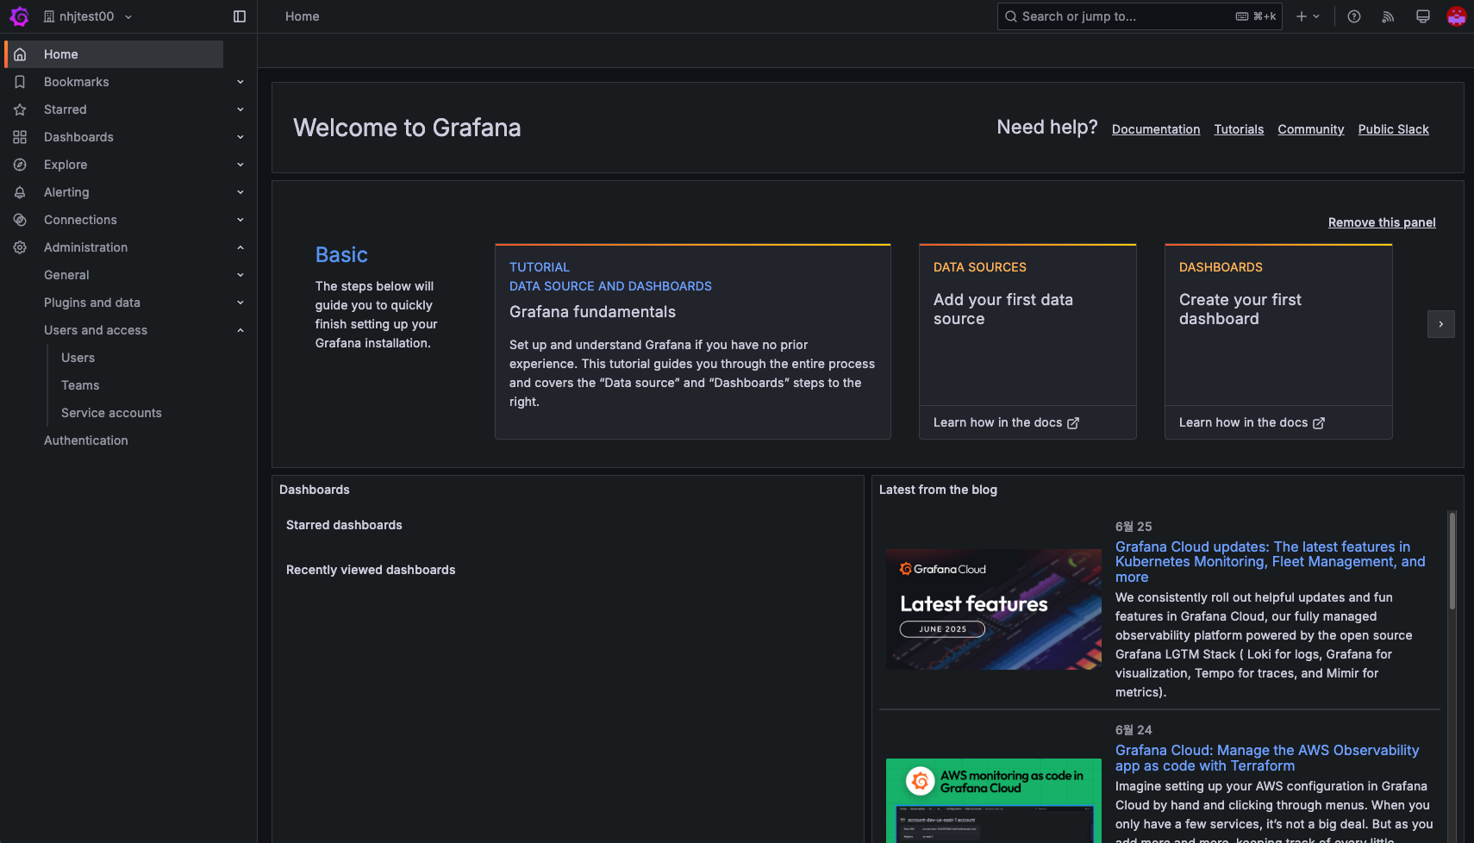The height and width of the screenshot is (843, 1474).
Task: Open Create your first dashboard card
Action: (x=1278, y=341)
